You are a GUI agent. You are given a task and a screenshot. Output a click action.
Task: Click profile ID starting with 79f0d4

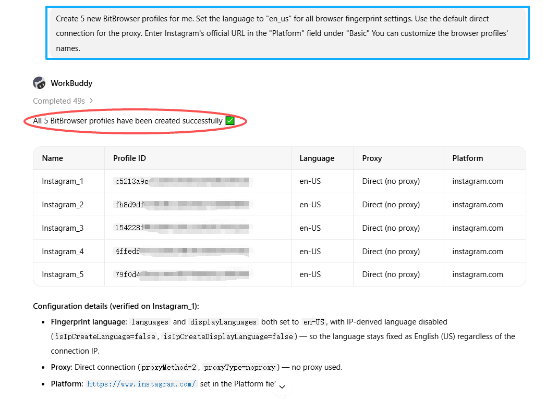pos(182,274)
